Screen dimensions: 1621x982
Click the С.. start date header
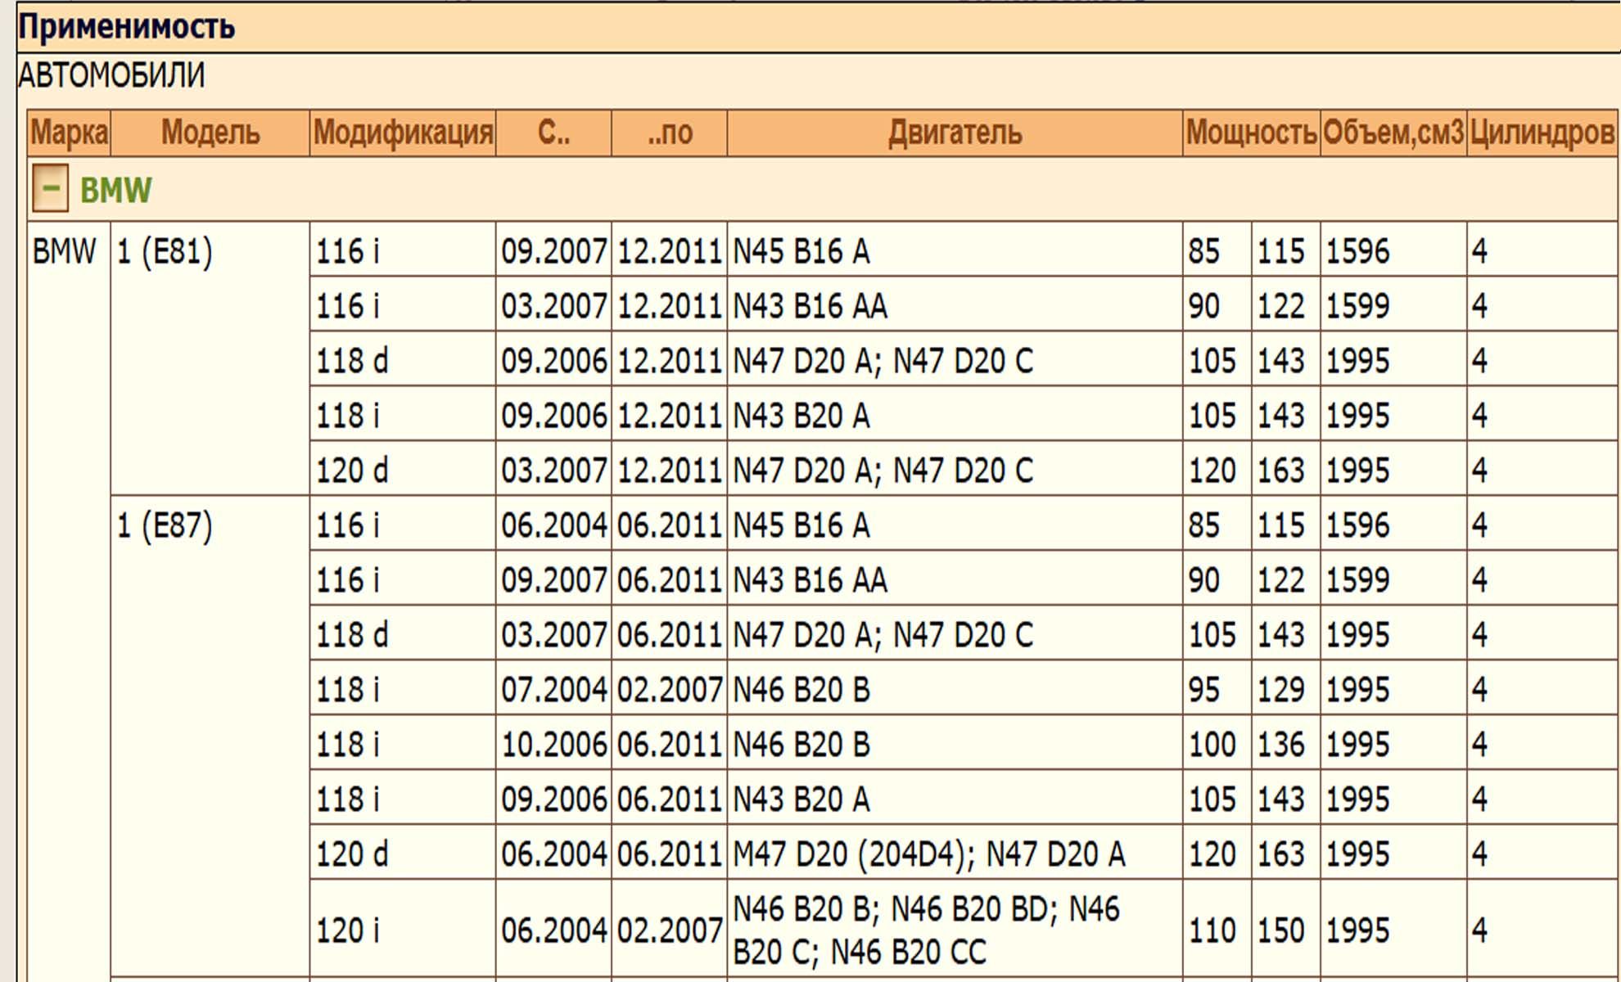pyautogui.click(x=553, y=133)
